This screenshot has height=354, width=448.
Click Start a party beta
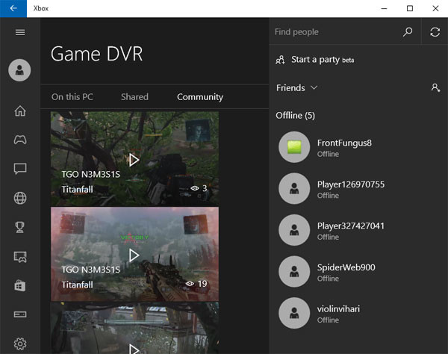click(x=323, y=60)
